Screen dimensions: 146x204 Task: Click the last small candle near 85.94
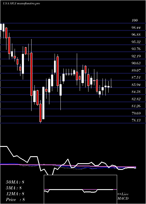tap(111, 87)
